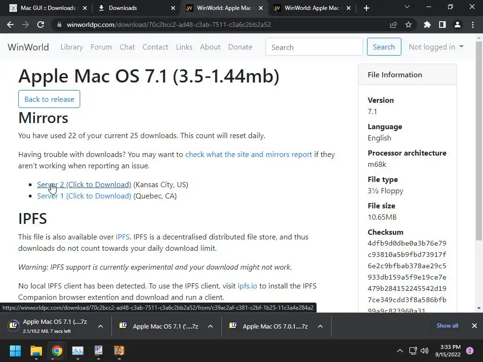Open the Forum menu item
The image size is (483, 362).
(101, 47)
